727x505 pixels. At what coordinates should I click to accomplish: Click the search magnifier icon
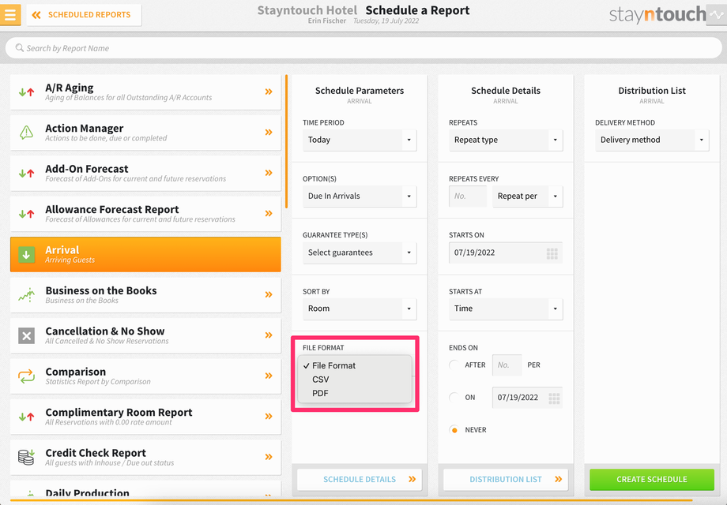[x=20, y=47]
